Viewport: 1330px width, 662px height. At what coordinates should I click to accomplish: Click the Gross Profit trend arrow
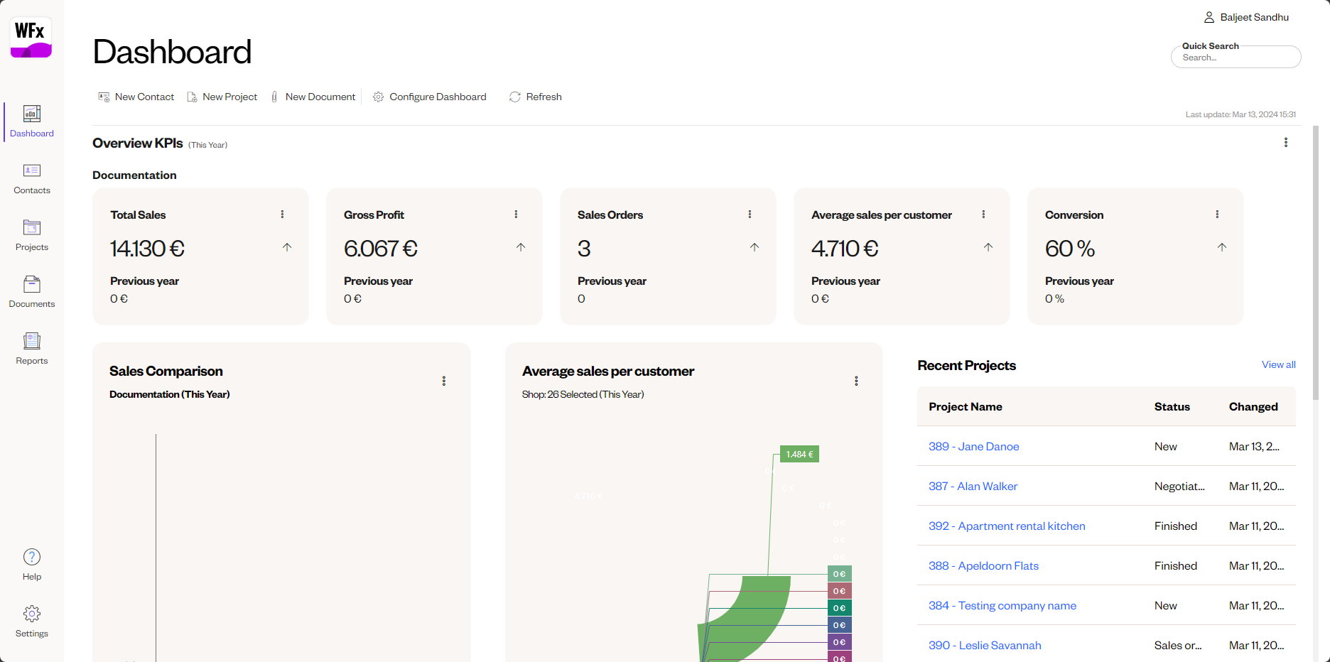click(521, 247)
